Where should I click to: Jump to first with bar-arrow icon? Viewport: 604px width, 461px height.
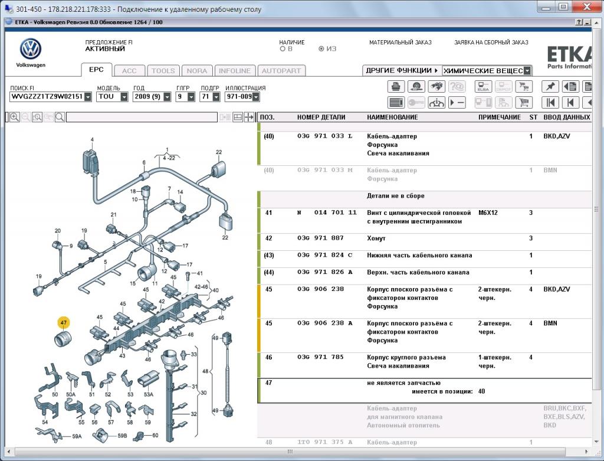click(550, 103)
